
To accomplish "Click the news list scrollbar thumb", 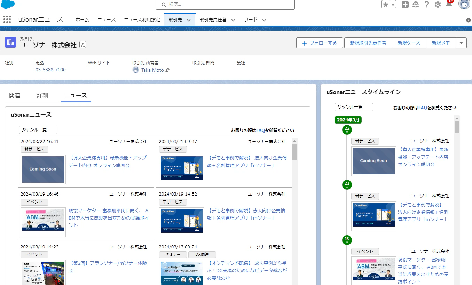I will click(294, 152).
